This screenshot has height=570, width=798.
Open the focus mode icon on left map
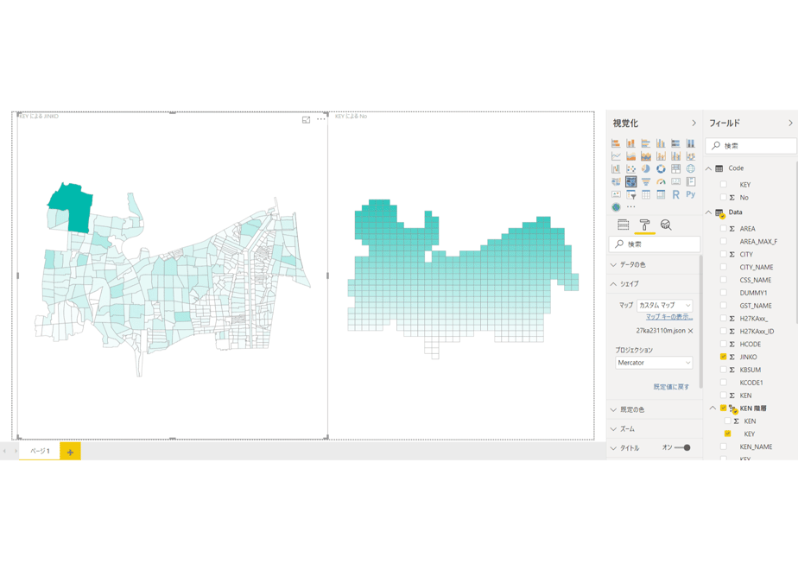pos(306,119)
